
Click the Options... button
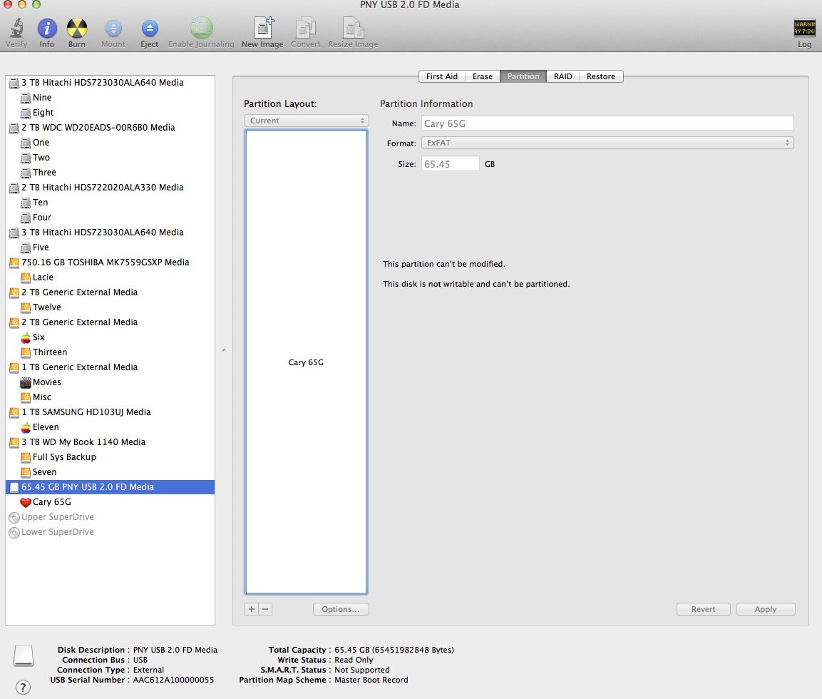tap(341, 609)
